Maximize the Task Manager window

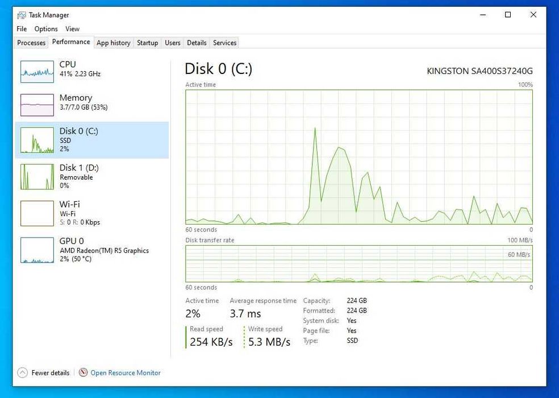click(x=508, y=15)
